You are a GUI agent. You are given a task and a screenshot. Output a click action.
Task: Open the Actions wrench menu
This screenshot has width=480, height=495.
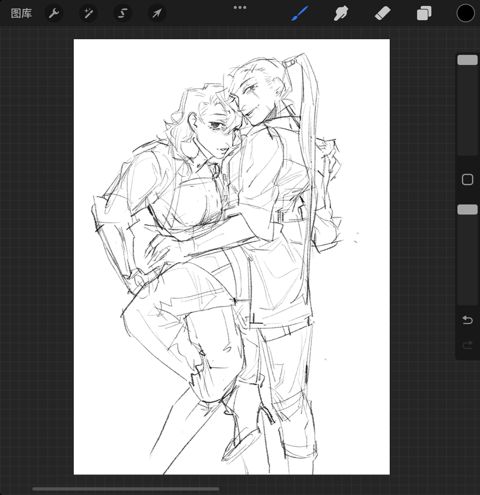pyautogui.click(x=54, y=13)
